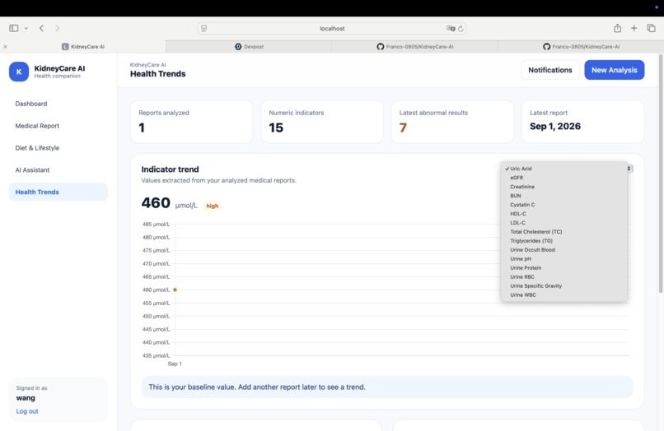Choose Urine WBC option
This screenshot has height=431, width=664.
click(563, 294)
